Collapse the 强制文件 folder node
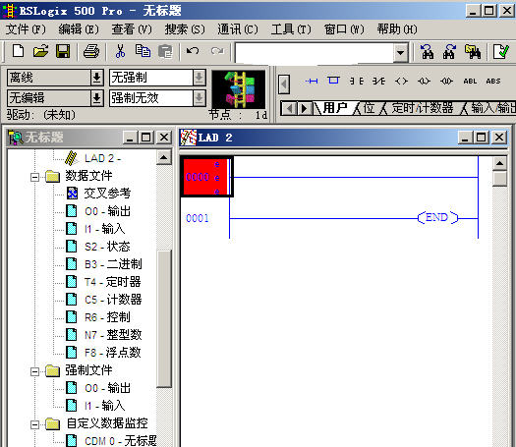Screen dimensions: 516x447 coord(34,371)
